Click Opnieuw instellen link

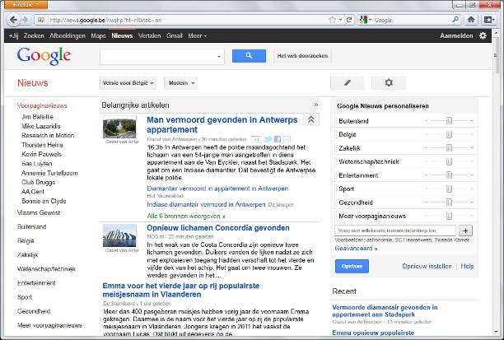[427, 266]
